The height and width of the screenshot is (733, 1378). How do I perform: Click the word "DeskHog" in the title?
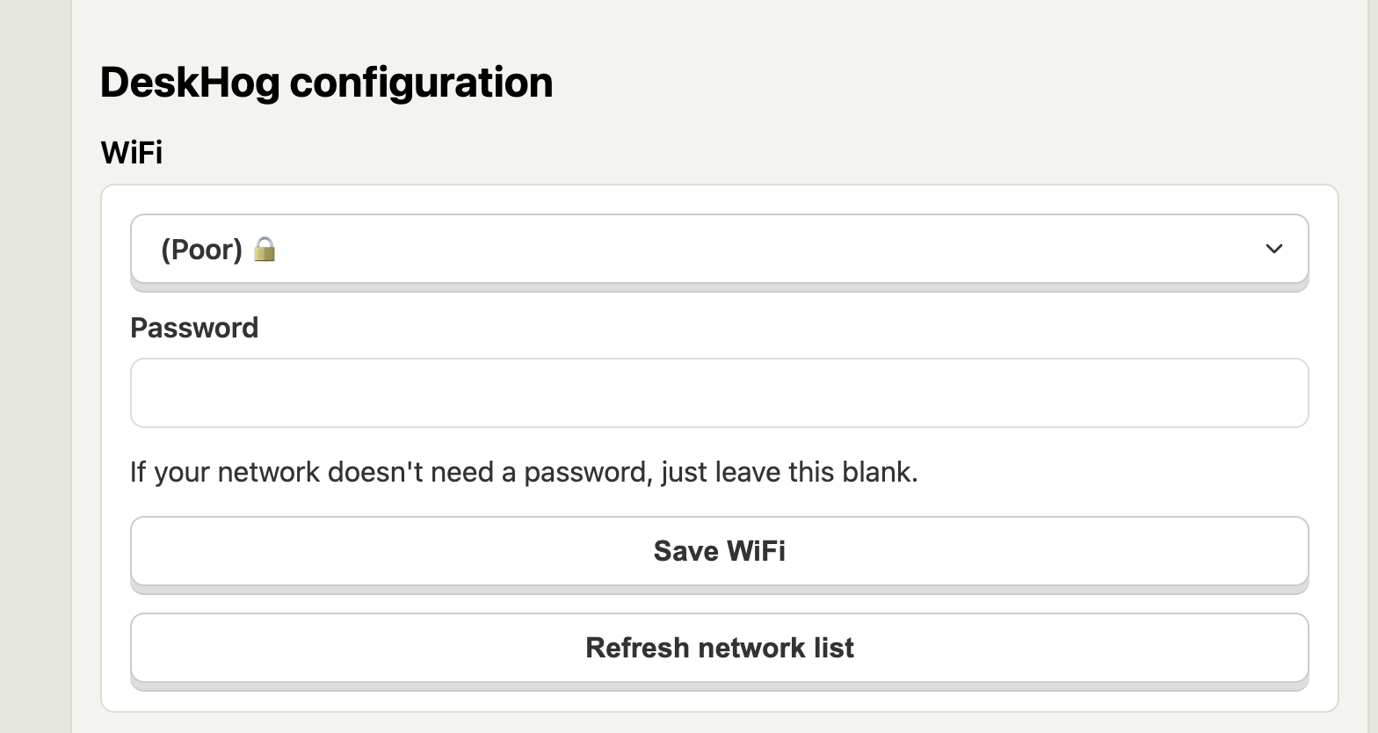pyautogui.click(x=190, y=83)
